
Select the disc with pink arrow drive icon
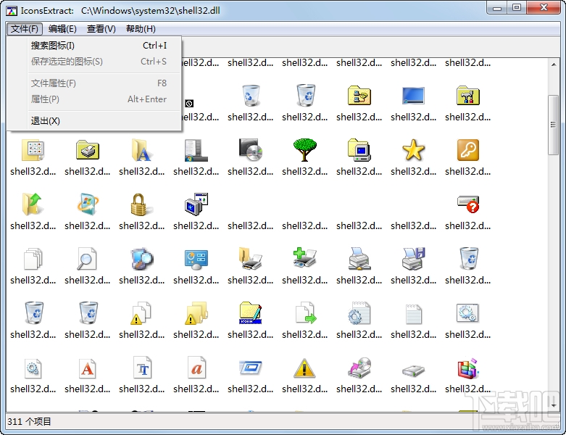click(359, 368)
